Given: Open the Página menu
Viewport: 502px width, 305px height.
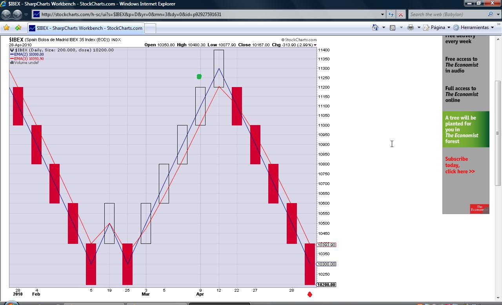Looking at the screenshot, I should click(x=437, y=27).
